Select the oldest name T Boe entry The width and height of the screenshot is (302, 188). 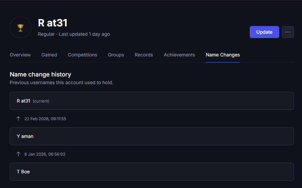click(x=152, y=172)
